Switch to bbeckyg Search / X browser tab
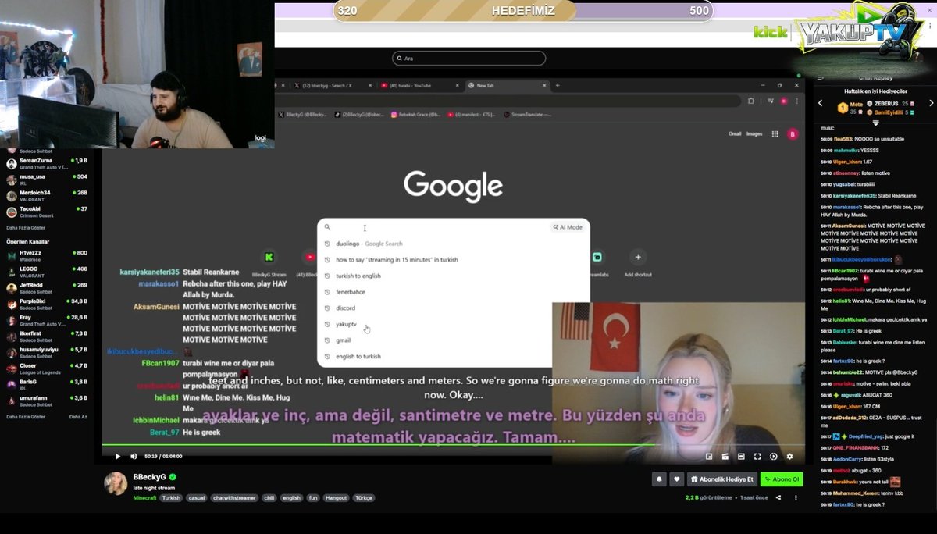 332,85
